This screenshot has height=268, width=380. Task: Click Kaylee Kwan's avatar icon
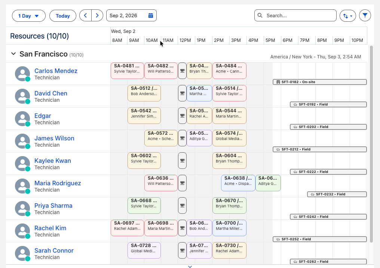22,164
